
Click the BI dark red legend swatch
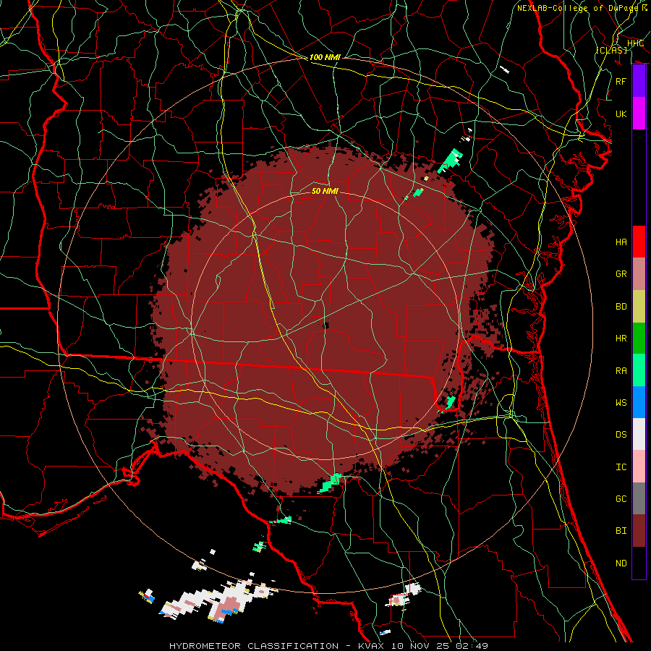(639, 531)
